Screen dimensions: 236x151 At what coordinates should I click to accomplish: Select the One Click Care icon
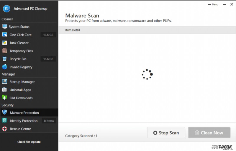[4, 35]
